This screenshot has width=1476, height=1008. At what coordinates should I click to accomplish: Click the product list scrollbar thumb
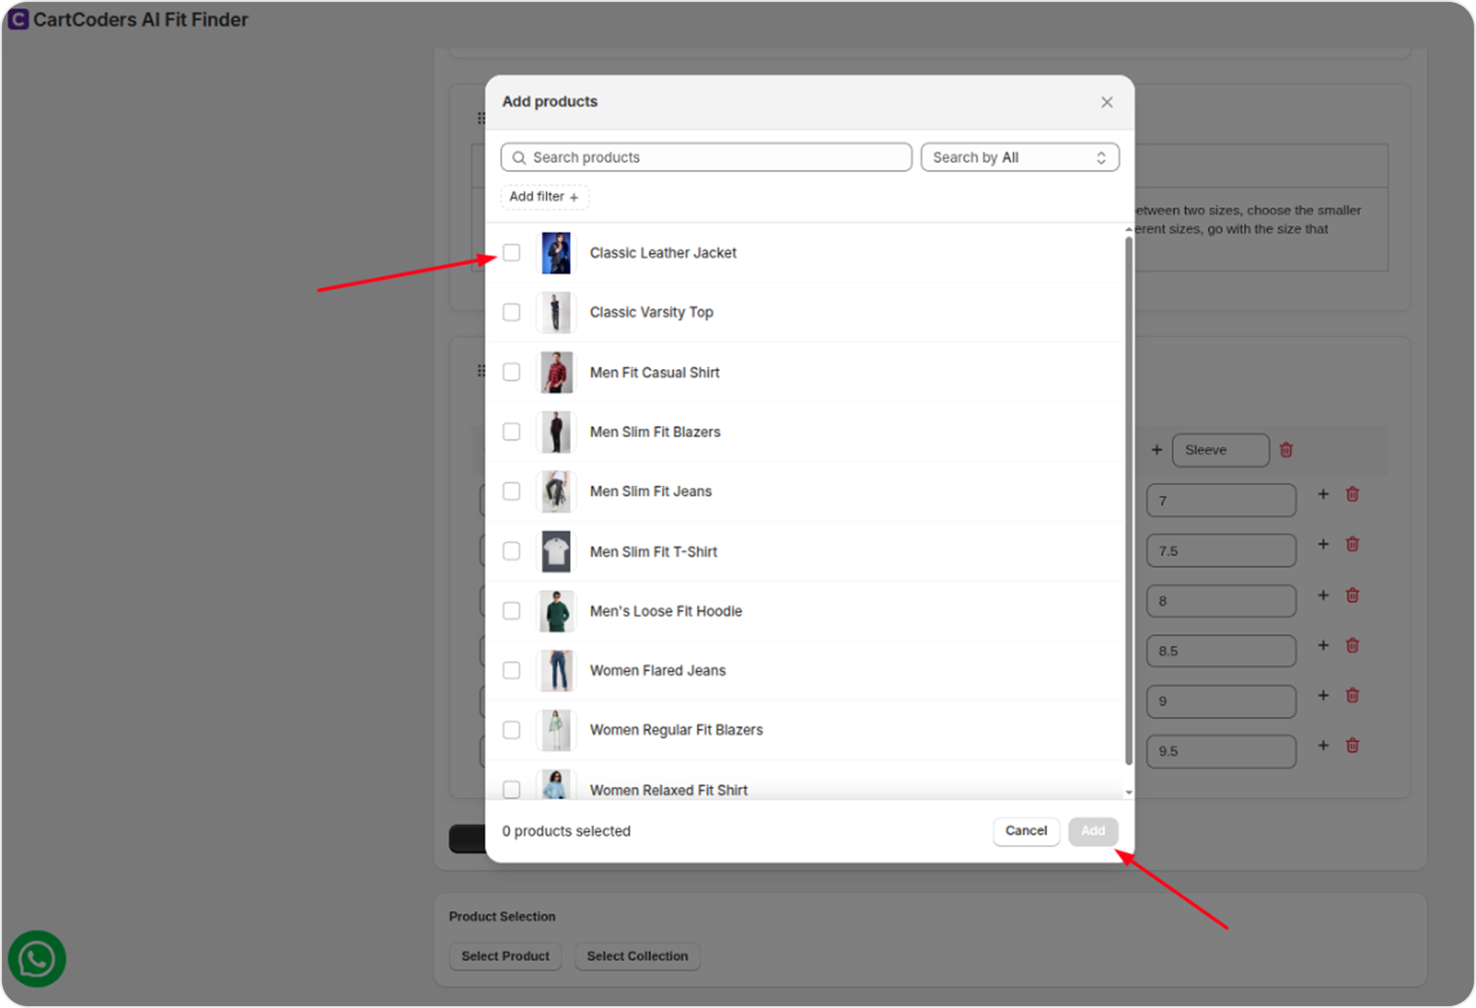click(1128, 501)
